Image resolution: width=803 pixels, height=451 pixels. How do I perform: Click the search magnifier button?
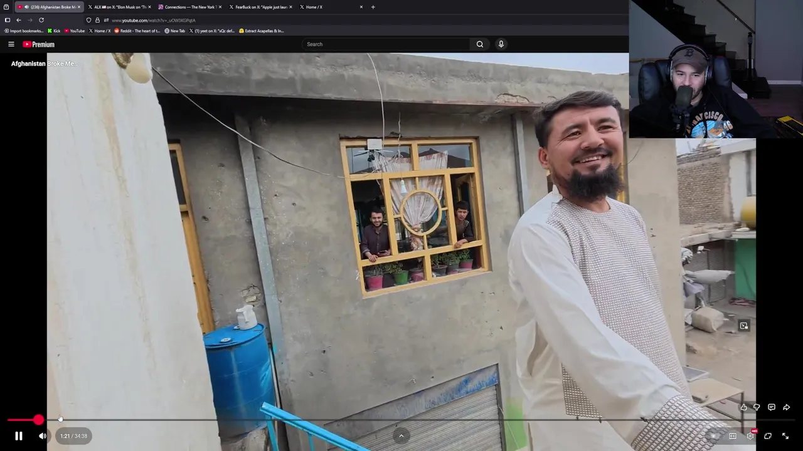pyautogui.click(x=480, y=44)
